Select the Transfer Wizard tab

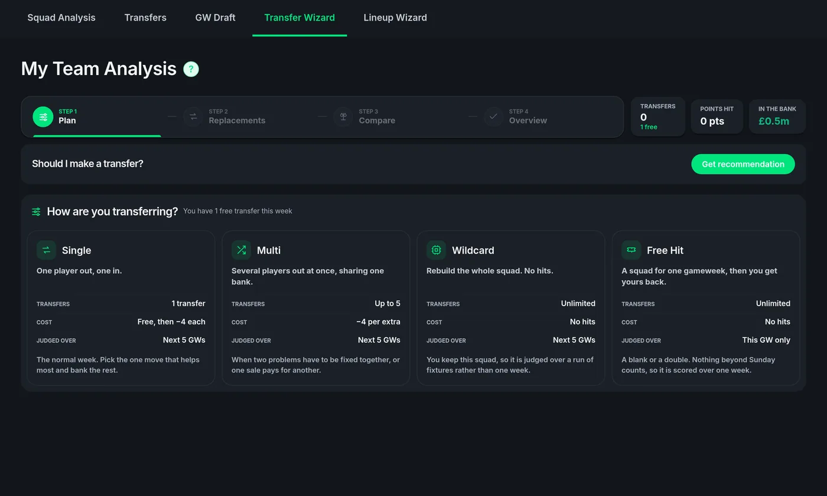pos(299,18)
